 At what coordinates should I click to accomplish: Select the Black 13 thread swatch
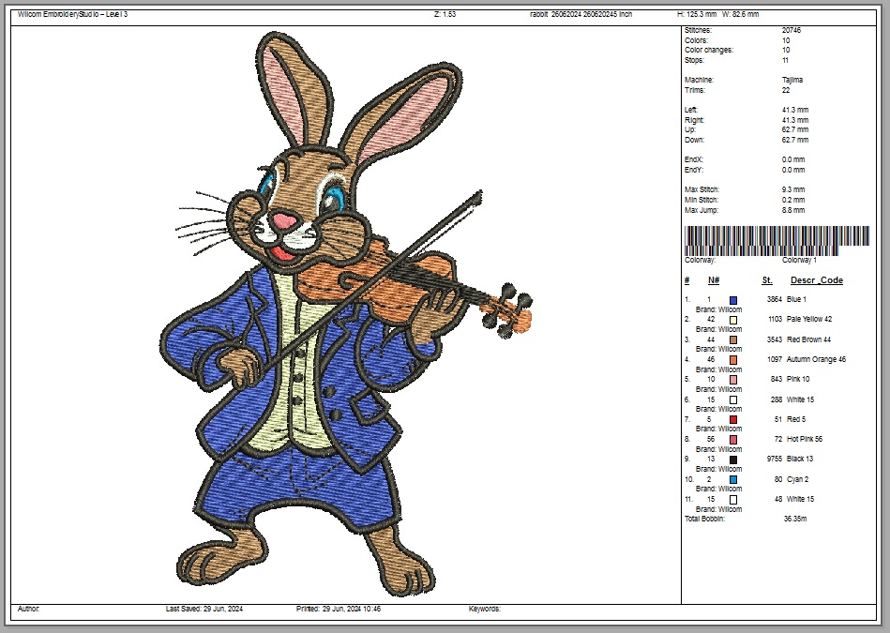[x=733, y=460]
